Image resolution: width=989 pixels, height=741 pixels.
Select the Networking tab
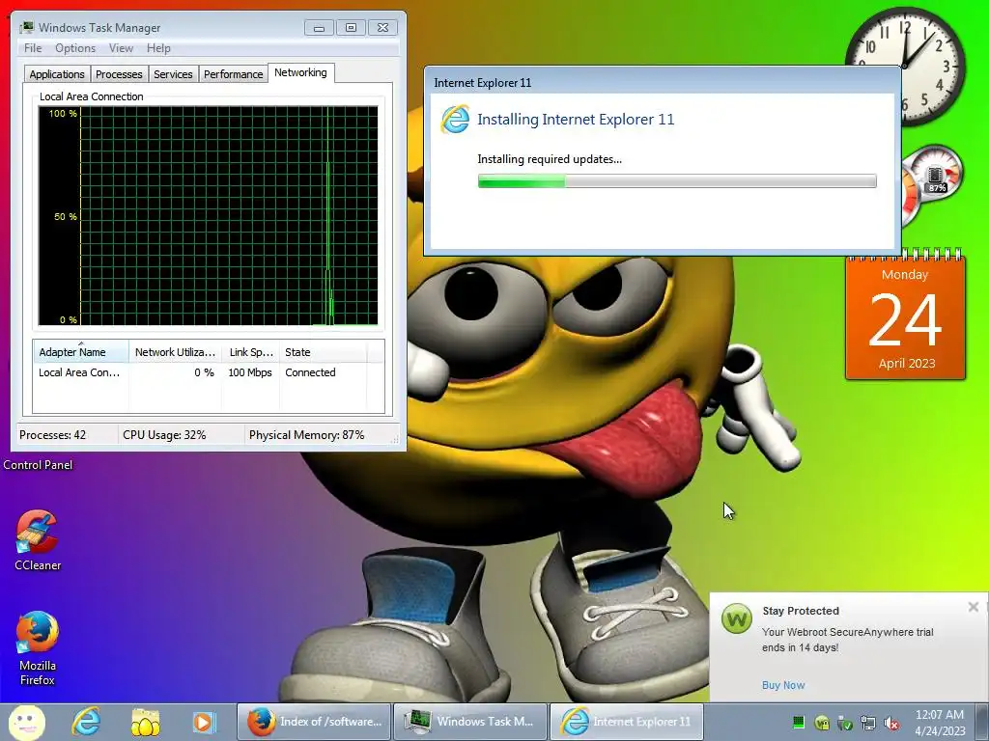tap(300, 72)
